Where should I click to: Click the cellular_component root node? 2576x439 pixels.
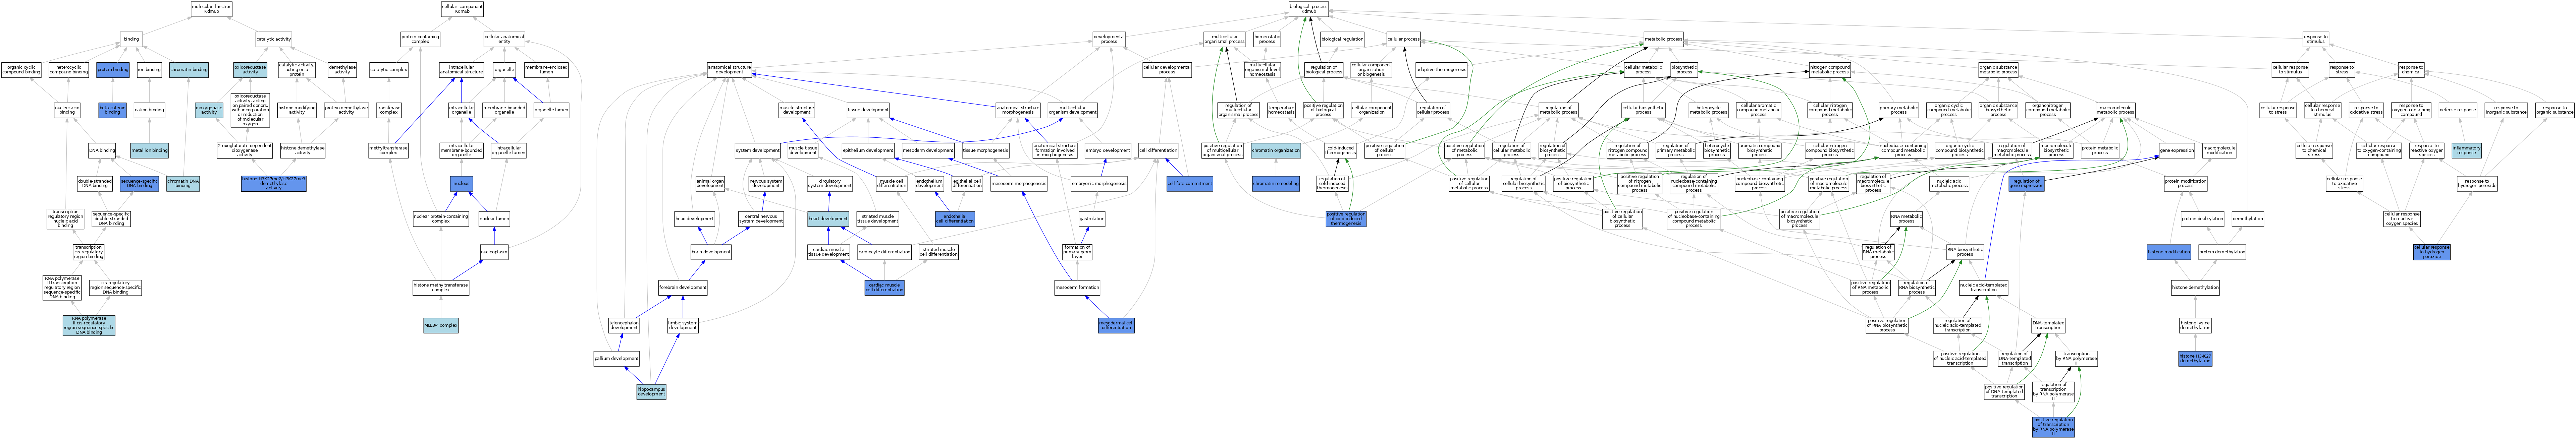462,9
